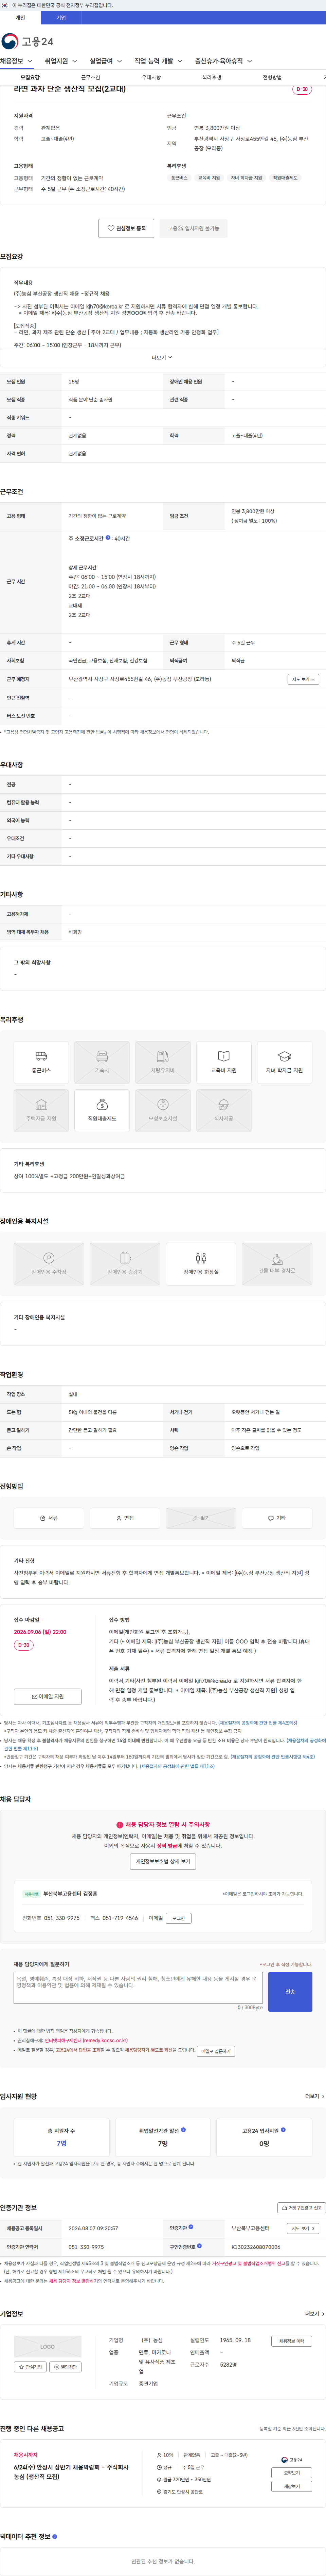The width and height of the screenshot is (326, 2576).
Task: Open 개인정보보호법 상세 보기 button
Action: (x=163, y=1861)
